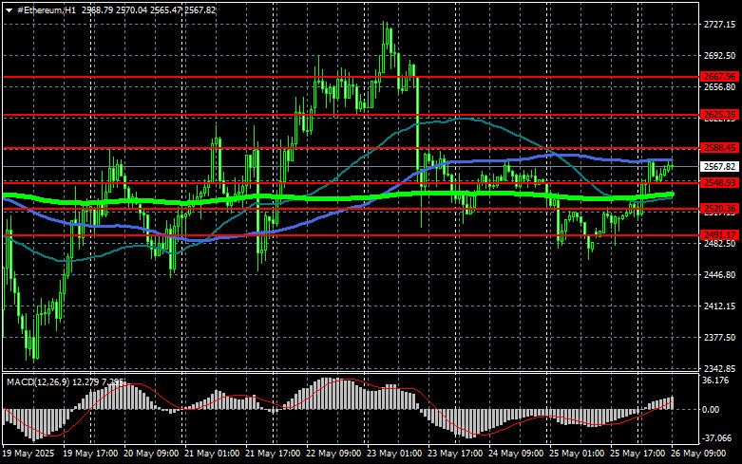
Task: Click the 2692.50 price scale value
Action: coord(719,56)
